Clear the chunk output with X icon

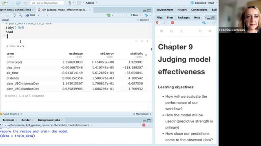[147, 41]
